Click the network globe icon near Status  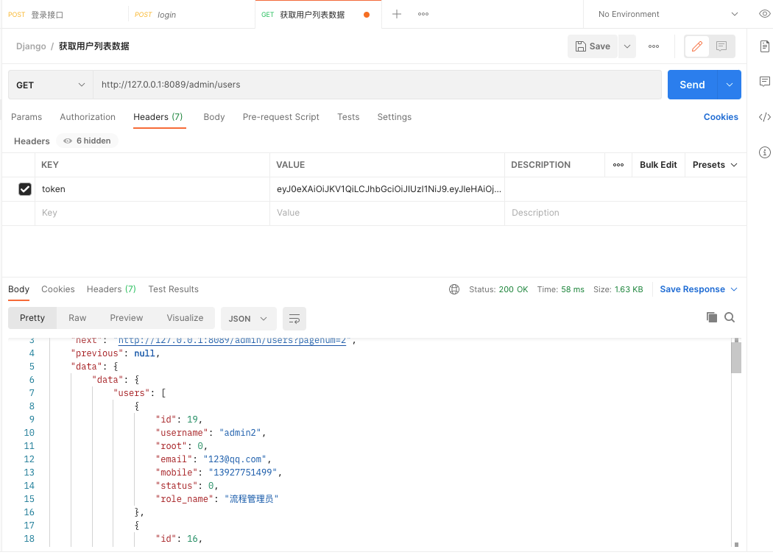point(454,289)
